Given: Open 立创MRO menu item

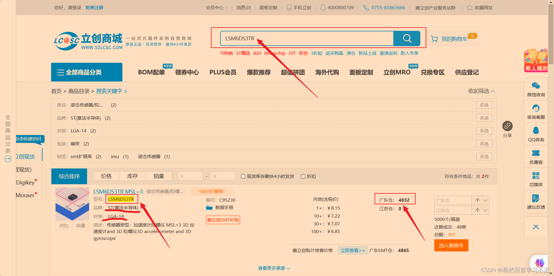Looking at the screenshot, I should [x=397, y=72].
